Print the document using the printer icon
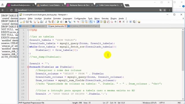 (41, 22)
